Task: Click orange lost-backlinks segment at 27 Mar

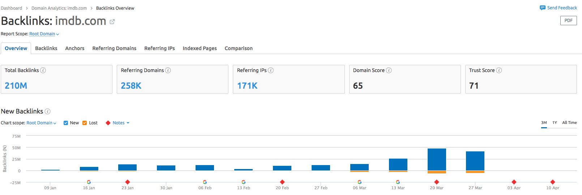Action: (475, 172)
